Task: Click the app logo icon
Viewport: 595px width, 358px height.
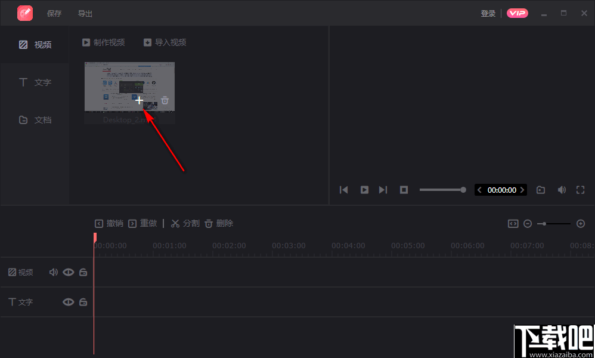Action: coord(25,13)
